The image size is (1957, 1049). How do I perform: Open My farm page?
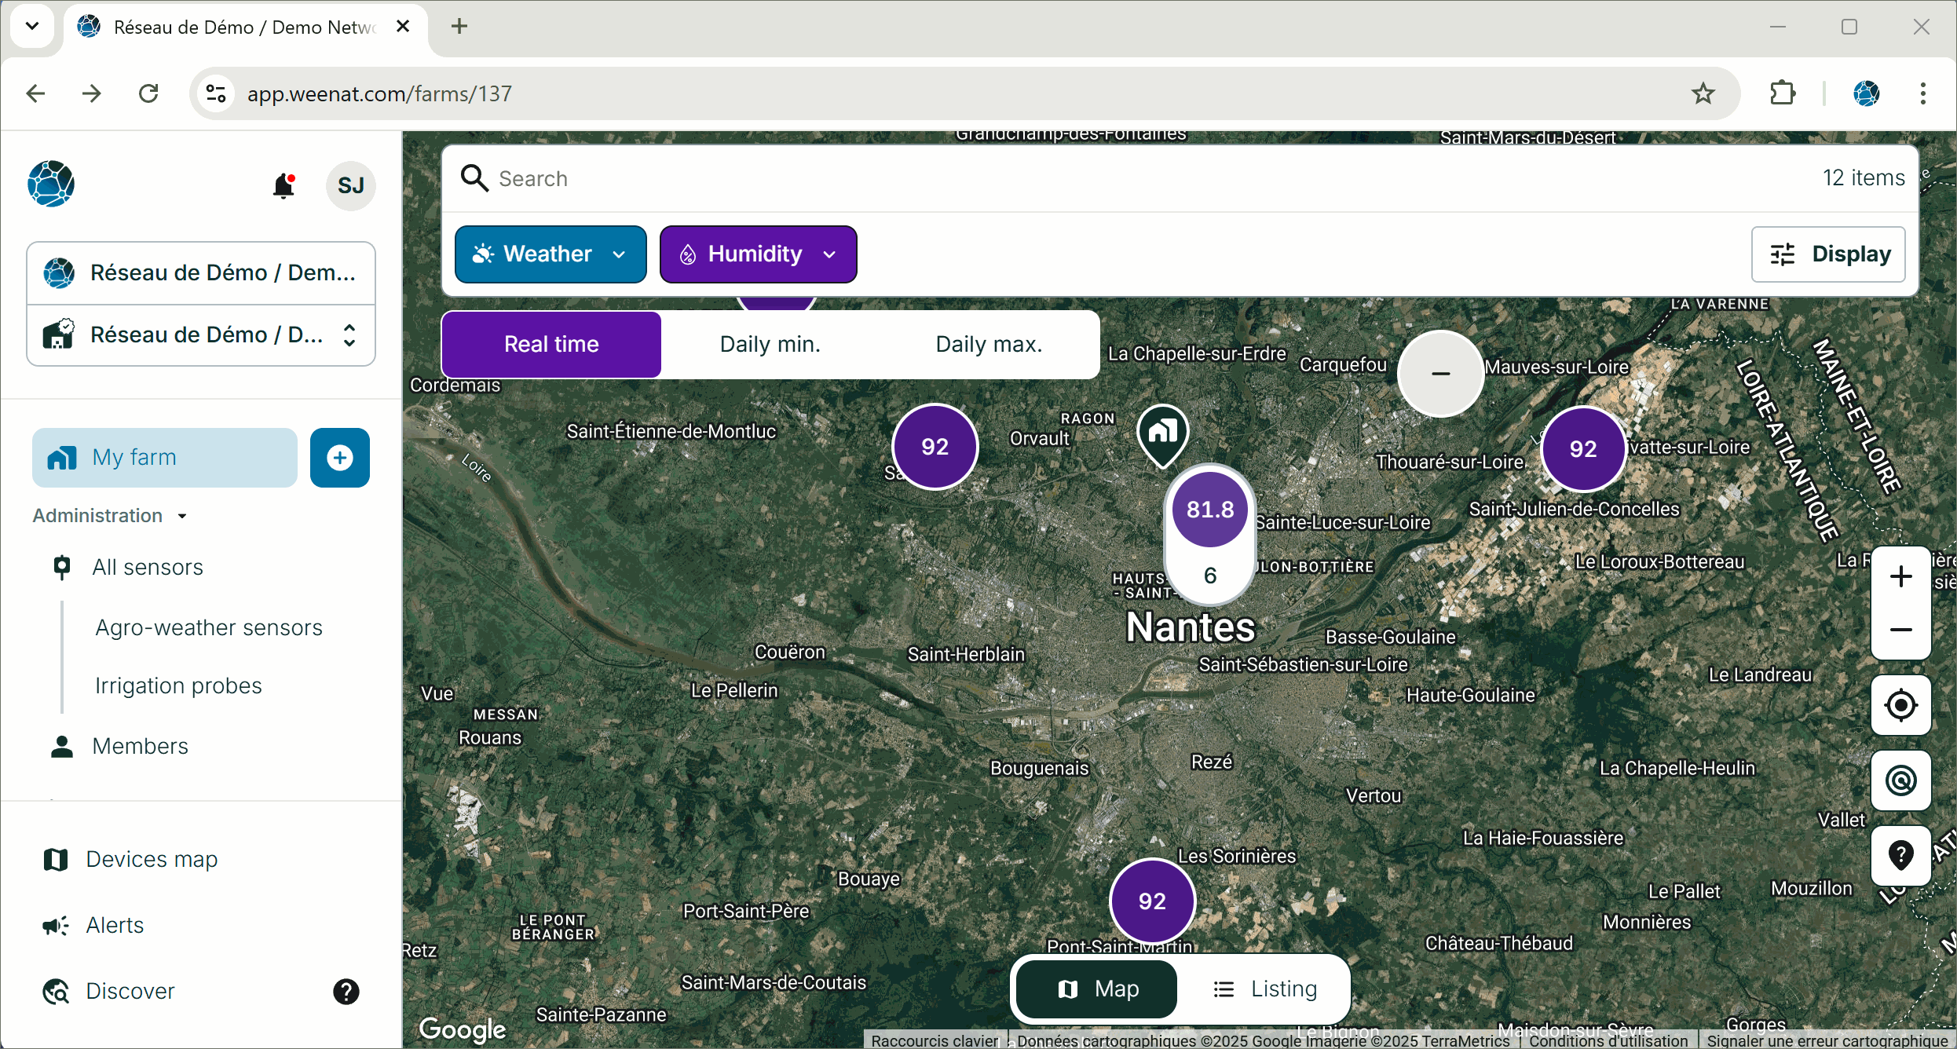(x=165, y=458)
